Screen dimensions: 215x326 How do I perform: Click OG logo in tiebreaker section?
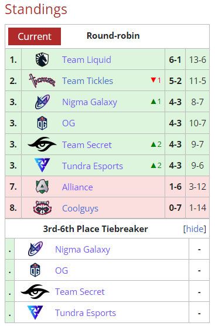pos(35,270)
